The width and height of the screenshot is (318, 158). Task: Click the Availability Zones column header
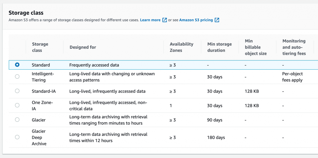[x=181, y=47]
